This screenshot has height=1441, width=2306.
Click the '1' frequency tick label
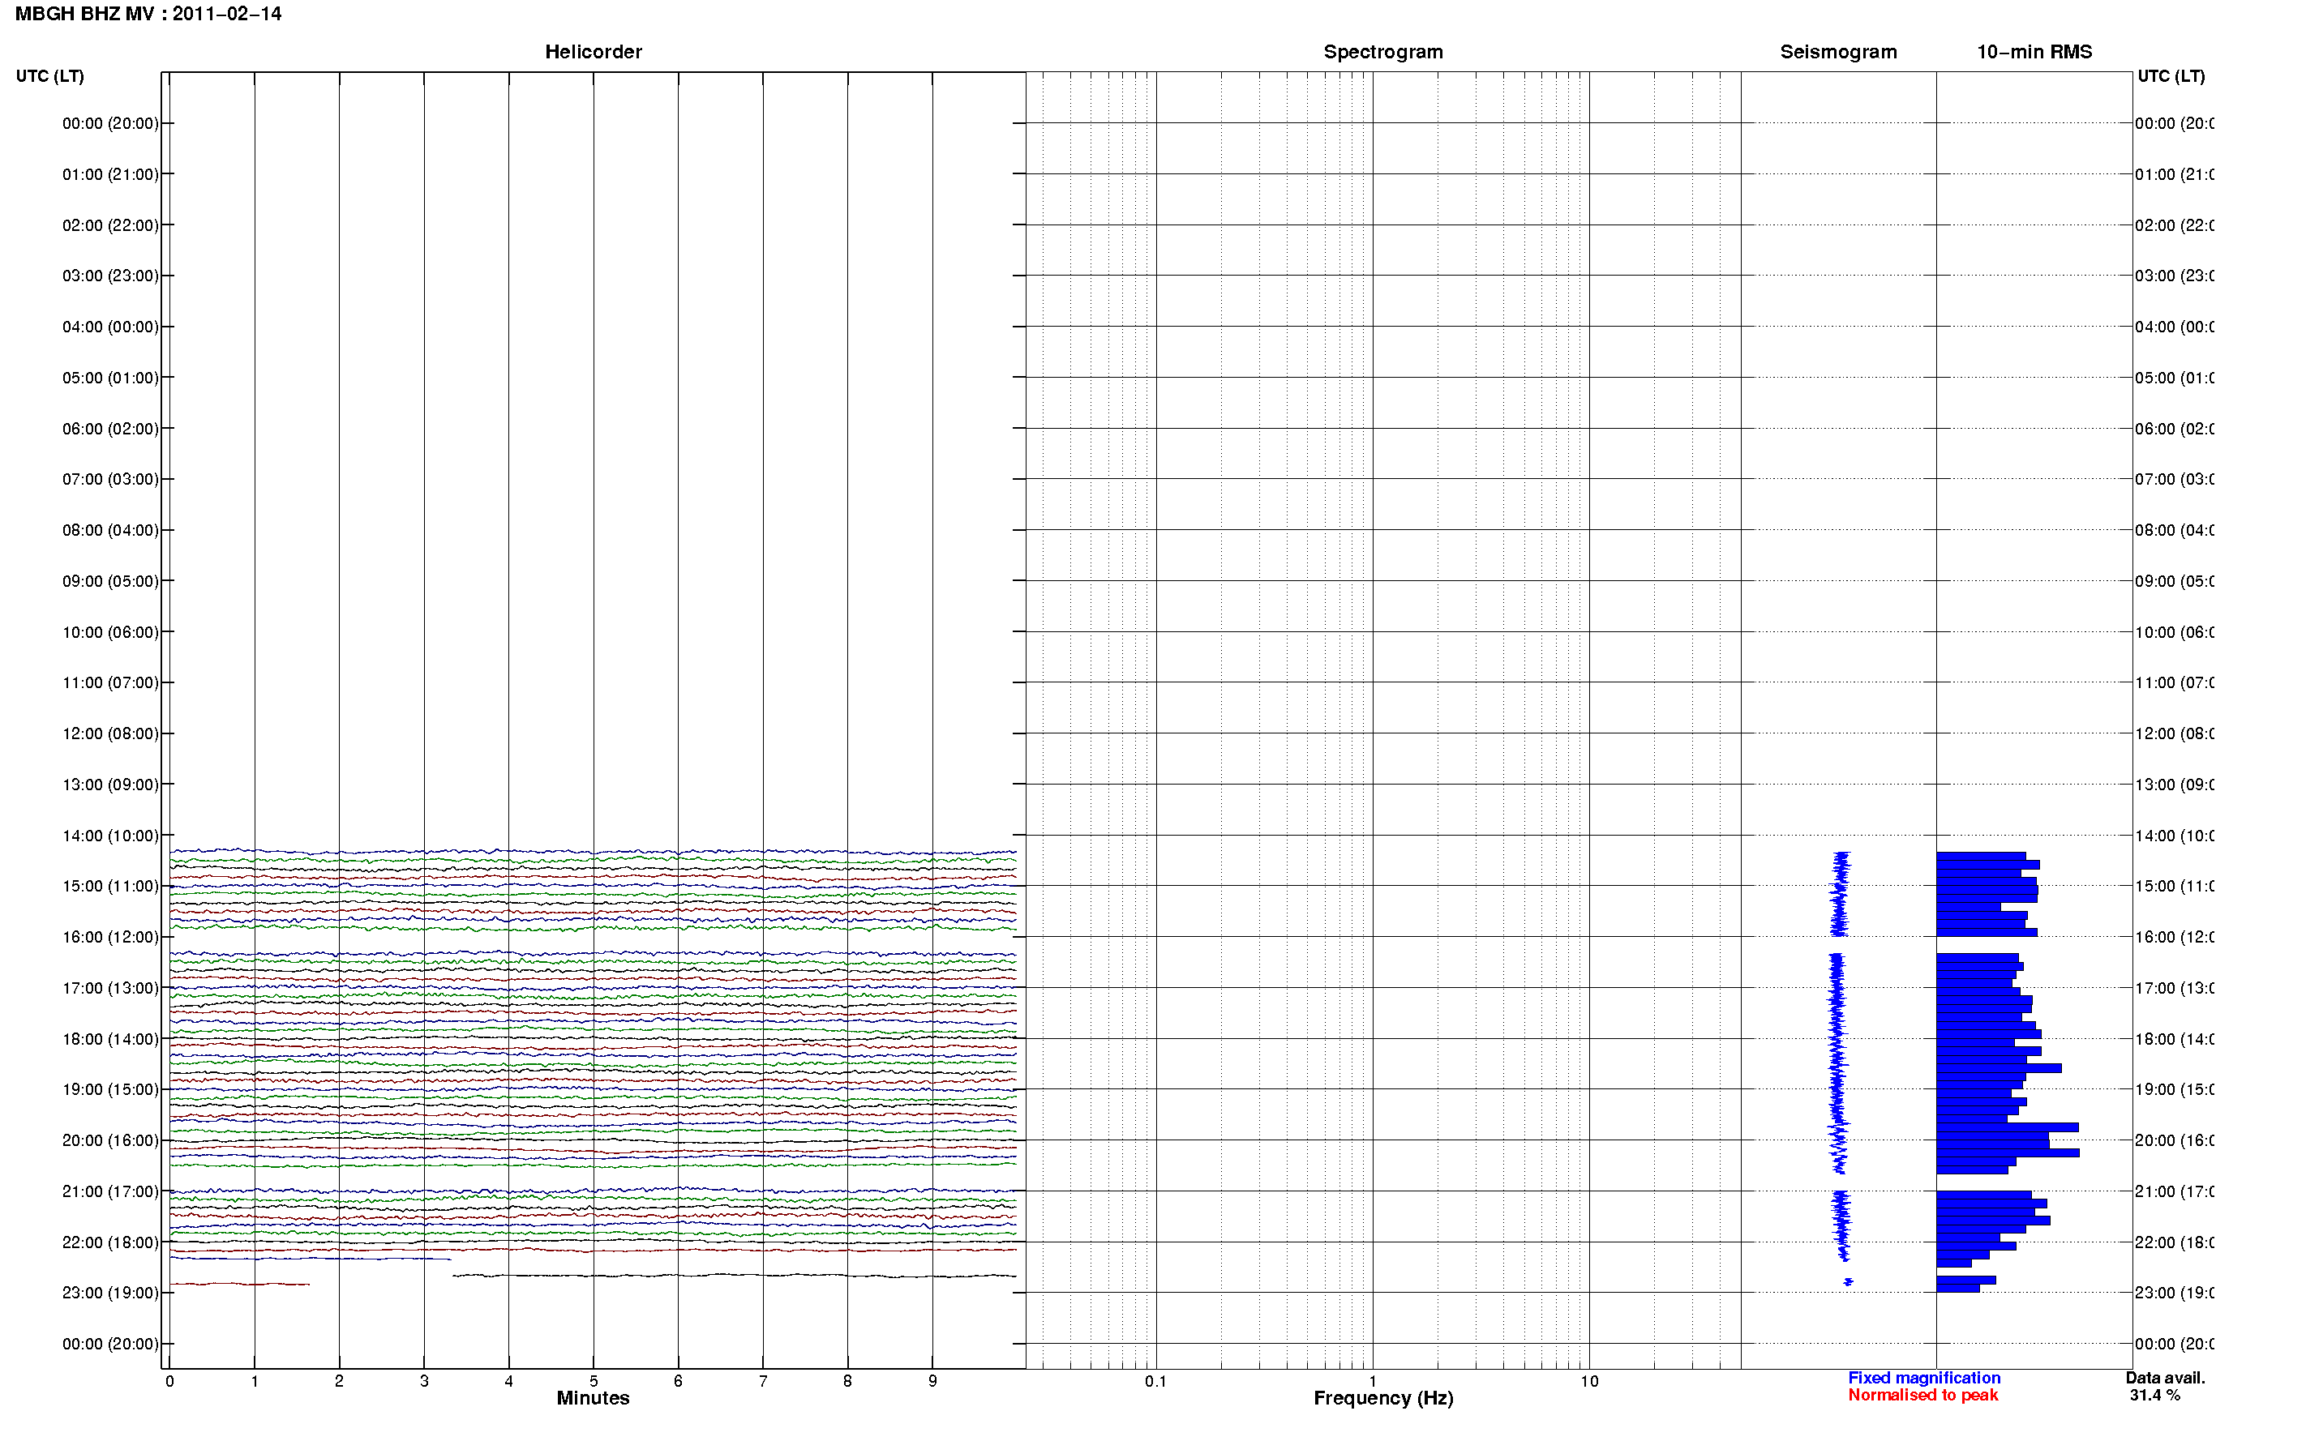1373,1381
